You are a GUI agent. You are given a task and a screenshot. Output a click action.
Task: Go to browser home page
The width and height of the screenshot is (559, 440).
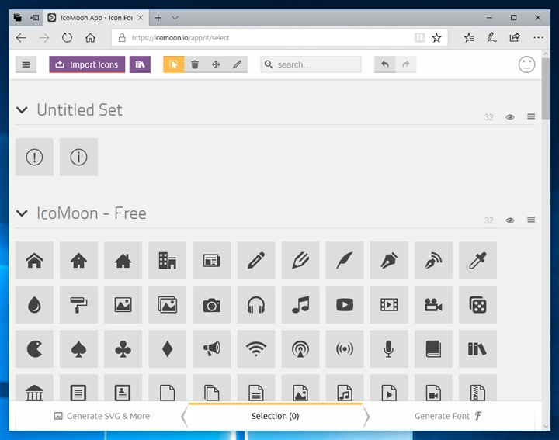click(x=90, y=38)
